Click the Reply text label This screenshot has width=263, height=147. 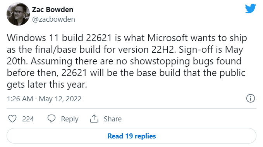70,119
